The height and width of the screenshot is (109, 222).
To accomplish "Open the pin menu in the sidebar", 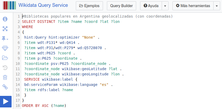I will point(5,39).
